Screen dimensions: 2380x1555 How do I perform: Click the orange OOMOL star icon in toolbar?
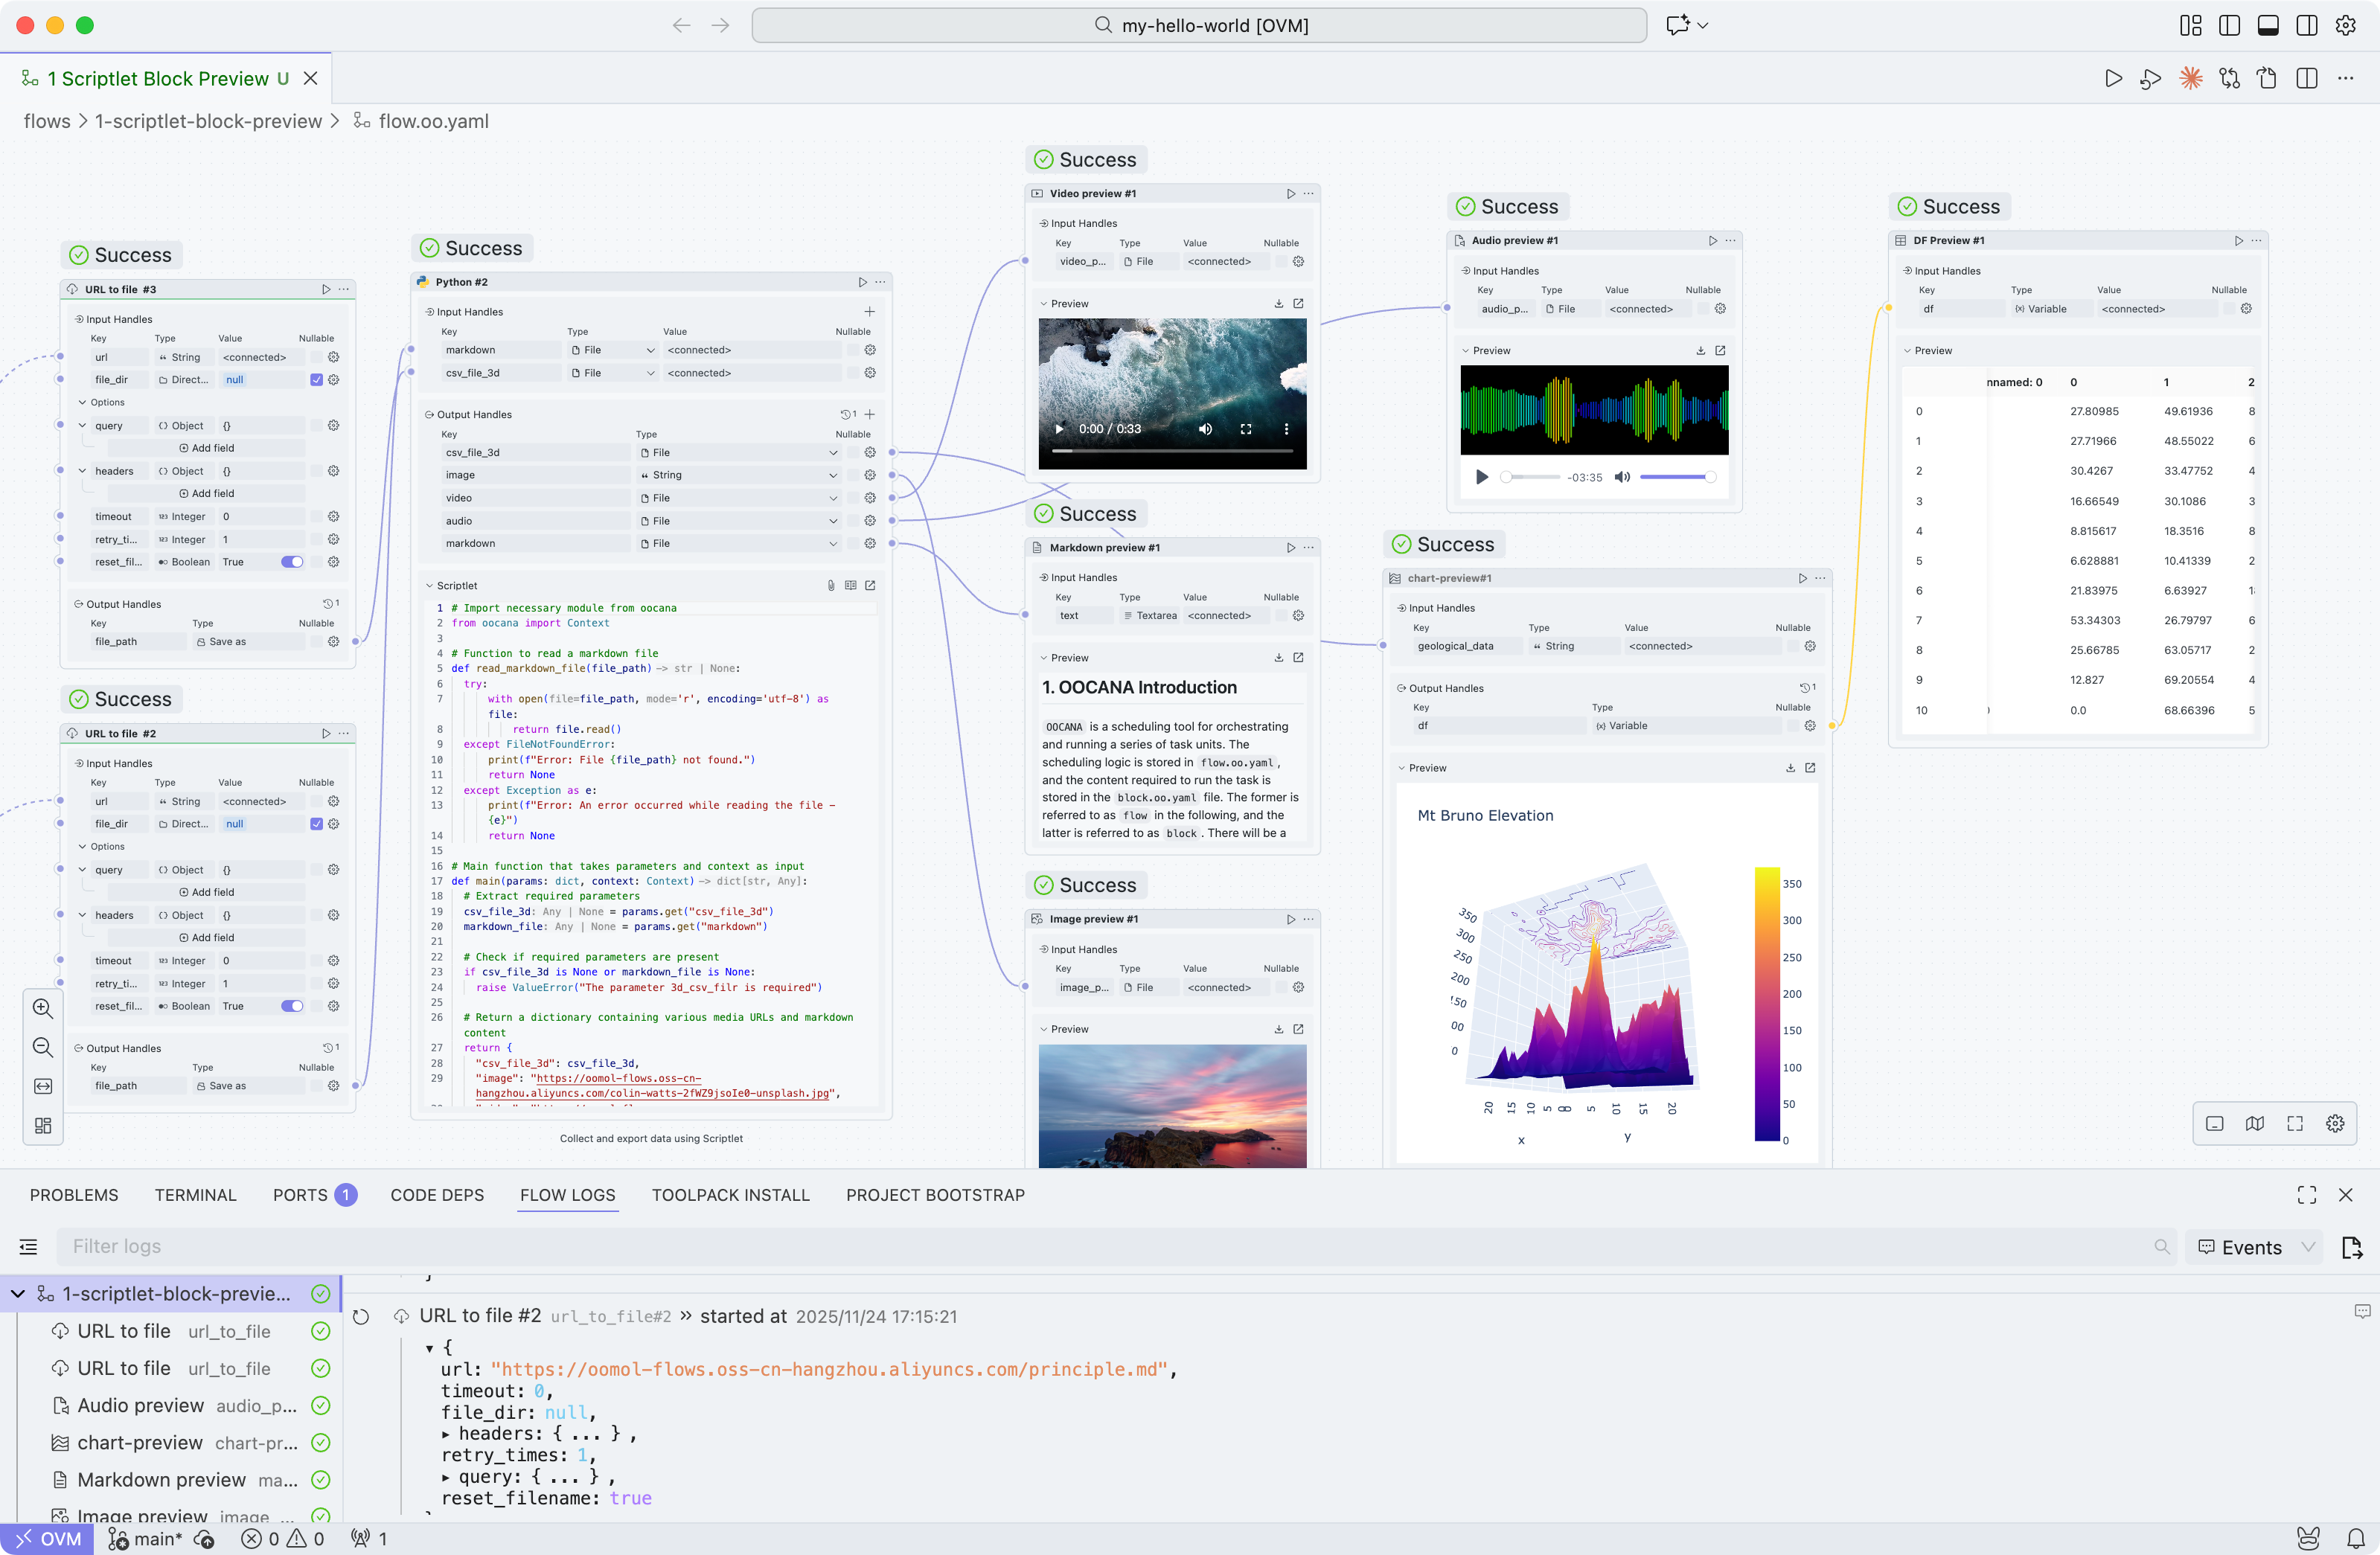2190,78
